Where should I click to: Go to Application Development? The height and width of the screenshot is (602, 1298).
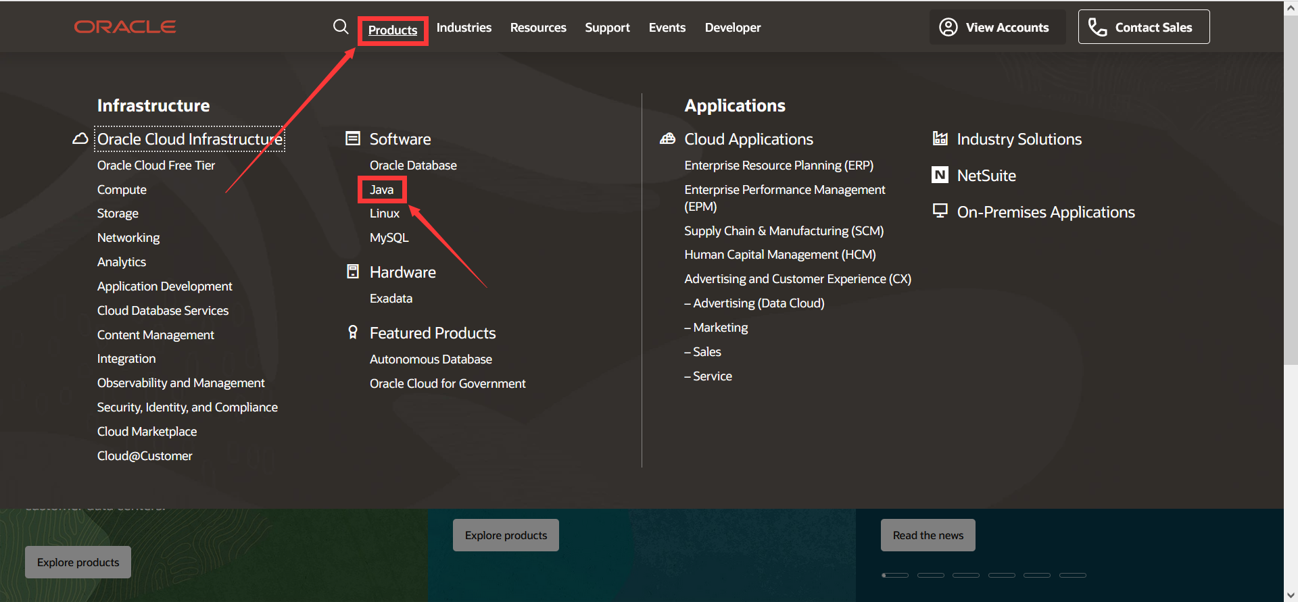pos(164,286)
